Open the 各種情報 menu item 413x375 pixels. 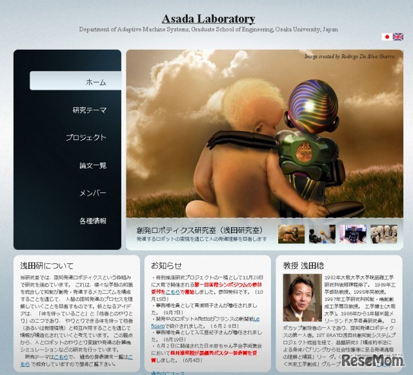93,221
